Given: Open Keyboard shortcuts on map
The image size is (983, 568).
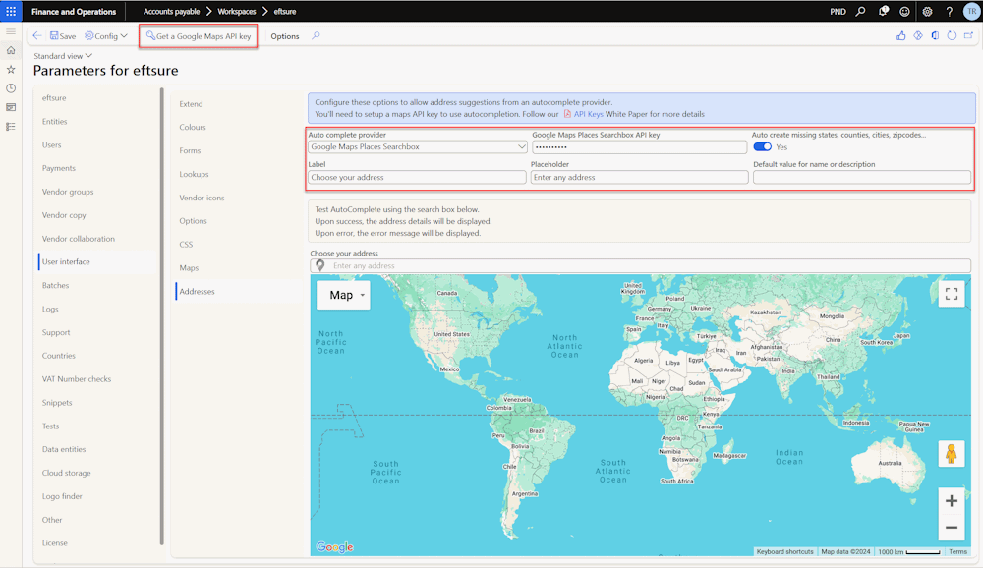Looking at the screenshot, I should 784,551.
